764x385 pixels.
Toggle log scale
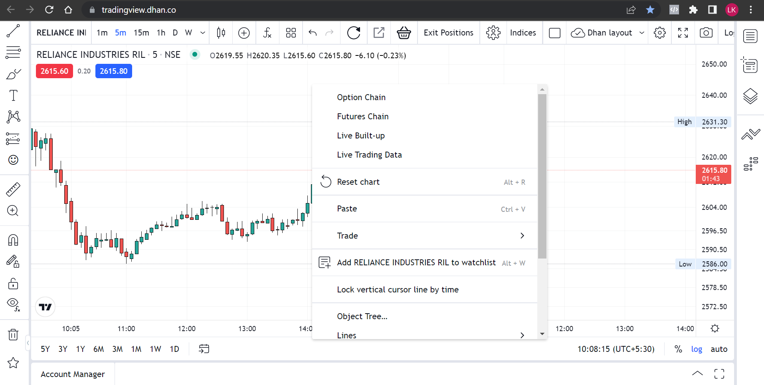tap(697, 349)
